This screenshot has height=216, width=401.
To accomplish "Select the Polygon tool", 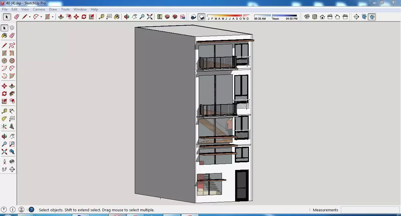I will point(12,61).
